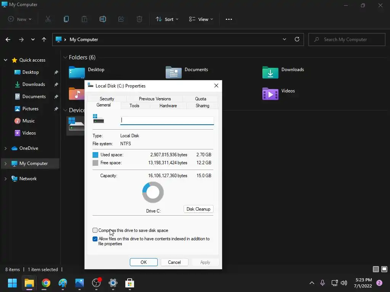390x292 pixels.
Task: Open recent locations dropdown arrow
Action: coord(33,40)
